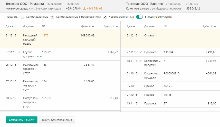Click sort icon beside right table Дата
The width and height of the screenshot is (220, 127).
[134, 26]
